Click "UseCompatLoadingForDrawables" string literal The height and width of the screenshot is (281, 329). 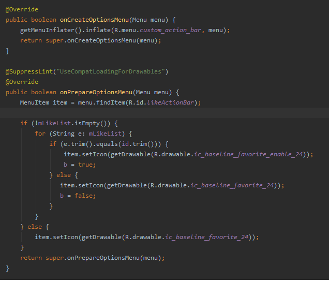111,71
